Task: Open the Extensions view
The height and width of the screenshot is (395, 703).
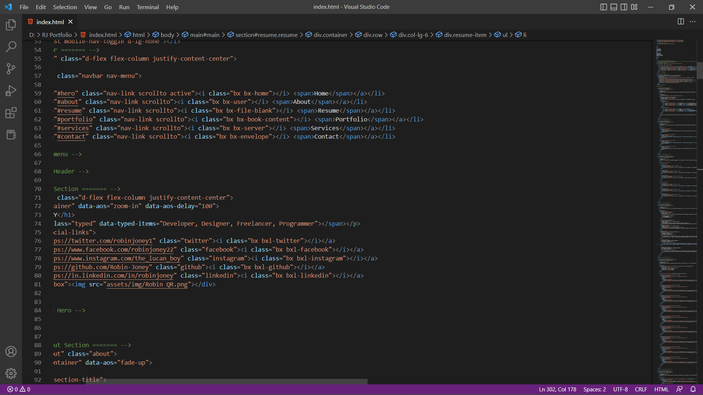Action: pyautogui.click(x=11, y=113)
